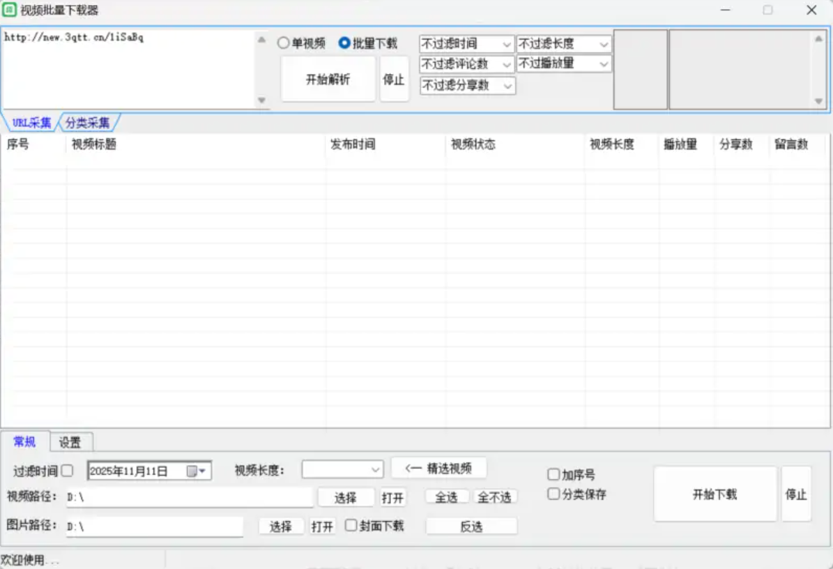The image size is (833, 569).
Task: Enable the 过滤时间 checkbox
Action: pyautogui.click(x=67, y=471)
